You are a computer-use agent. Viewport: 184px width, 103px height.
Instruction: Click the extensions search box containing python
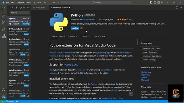coord(20,13)
